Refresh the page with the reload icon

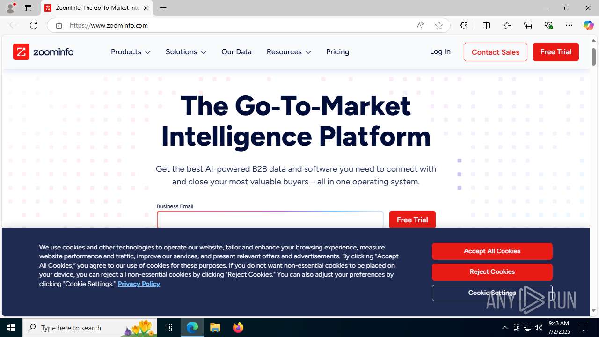pyautogui.click(x=34, y=25)
